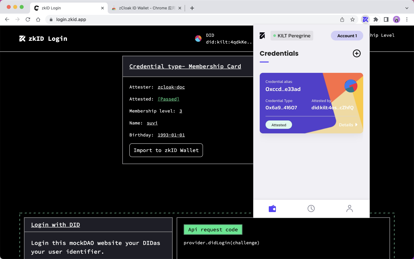Screen dimensions: 414x259
Task: Open the Chrome extensions puzzle icon
Action: [376, 19]
